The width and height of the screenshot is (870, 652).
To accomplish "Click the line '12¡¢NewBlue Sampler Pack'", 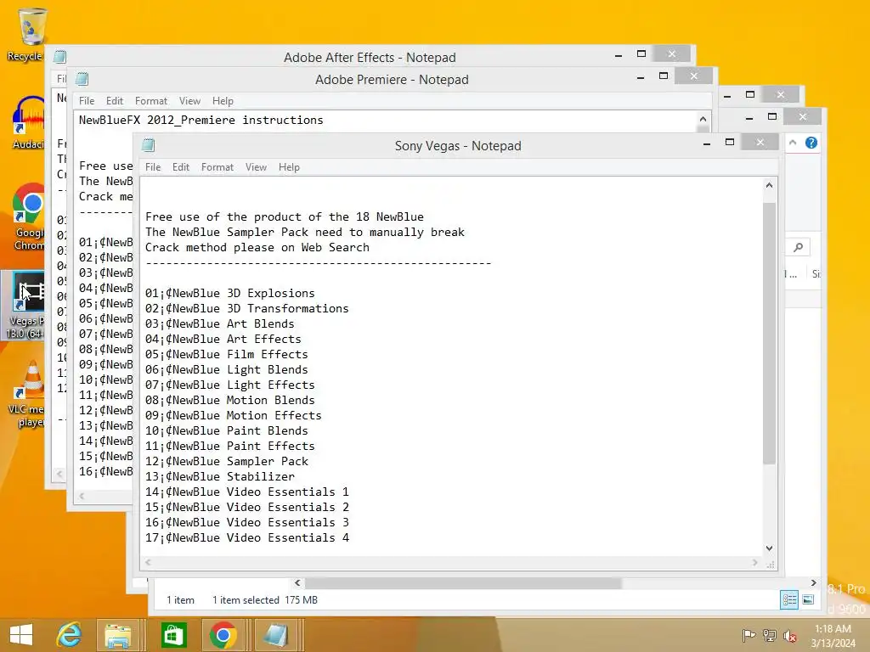I will [x=226, y=461].
